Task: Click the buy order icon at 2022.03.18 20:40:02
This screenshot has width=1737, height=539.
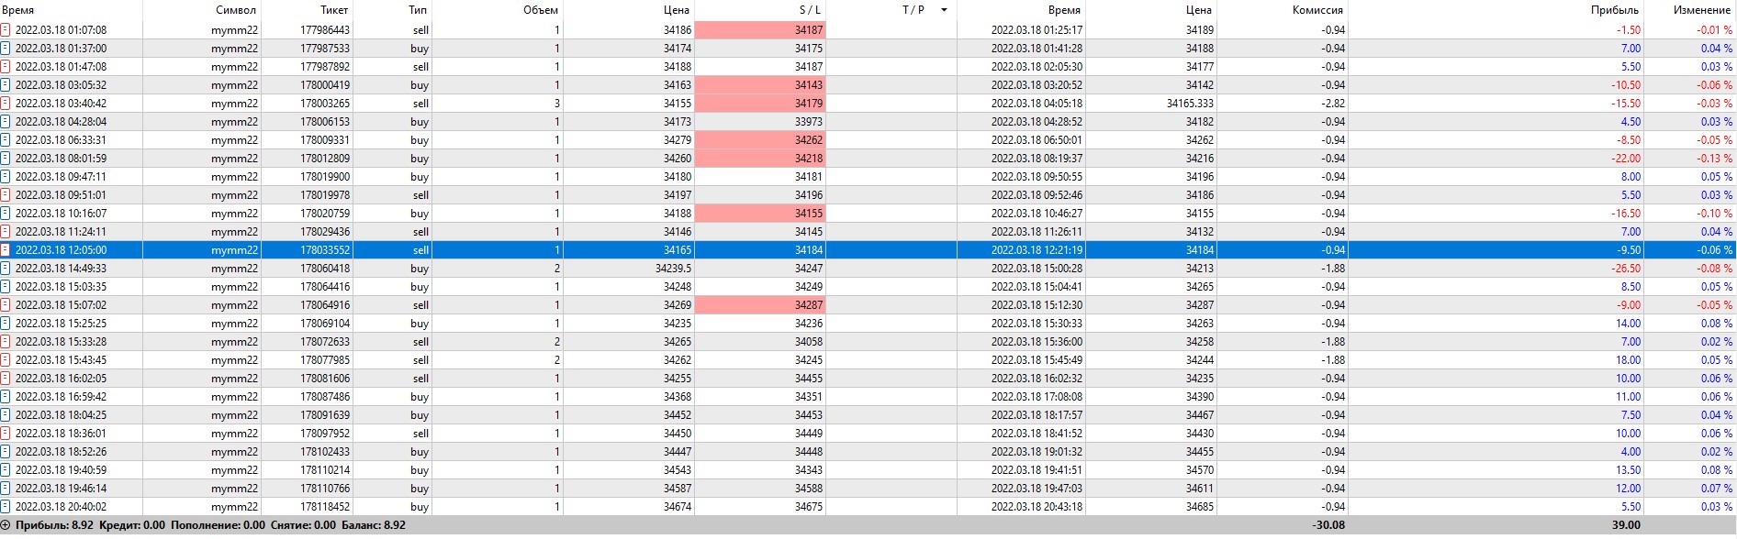Action: point(6,507)
